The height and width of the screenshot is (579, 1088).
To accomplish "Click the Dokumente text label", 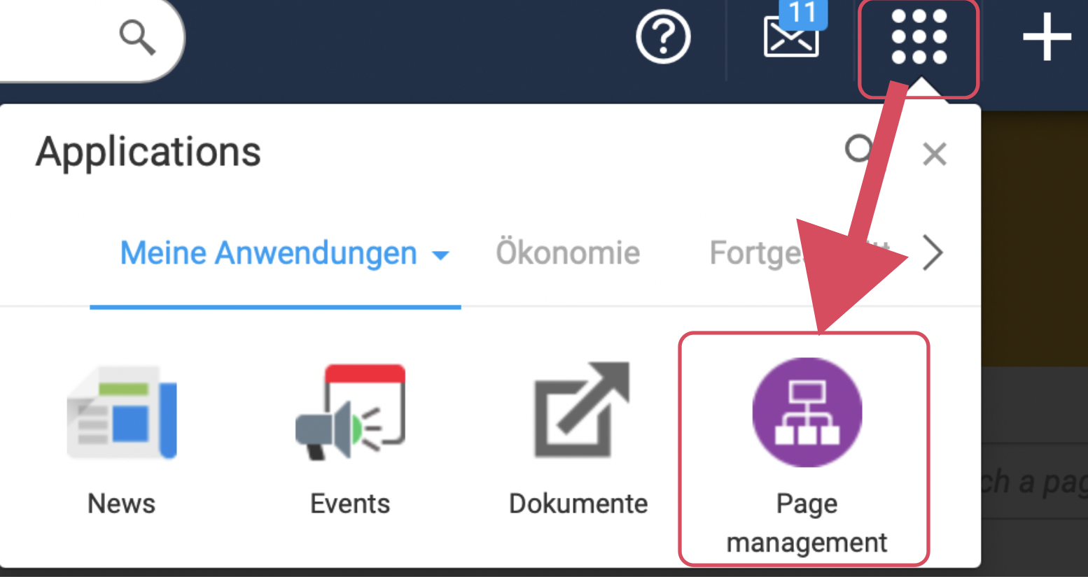I will (x=578, y=503).
